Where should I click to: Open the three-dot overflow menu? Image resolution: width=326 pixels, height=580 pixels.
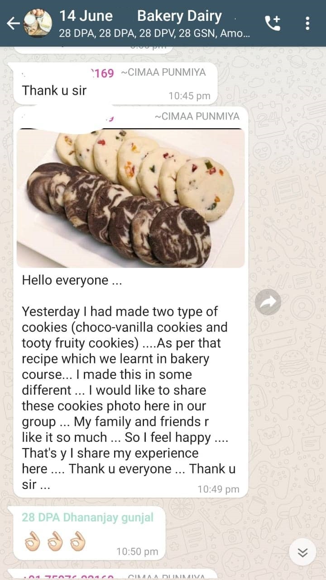(307, 23)
